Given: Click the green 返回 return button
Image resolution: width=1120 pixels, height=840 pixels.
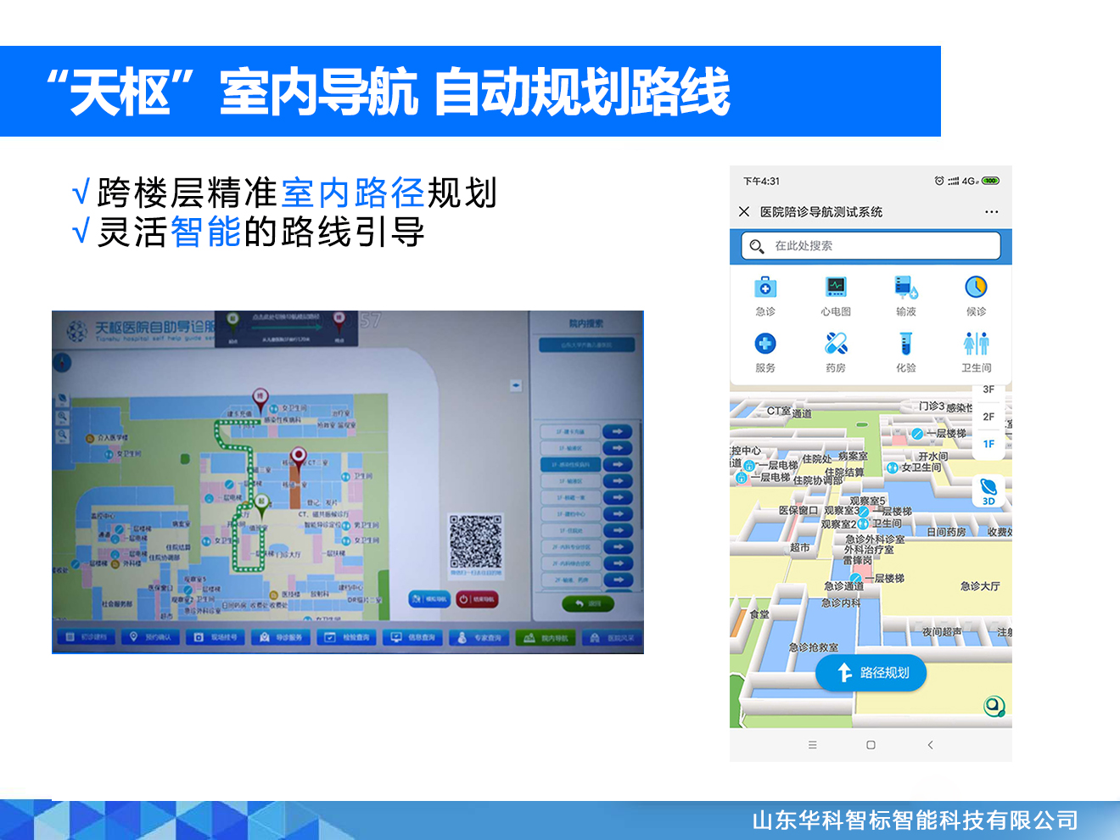Looking at the screenshot, I should tap(586, 603).
